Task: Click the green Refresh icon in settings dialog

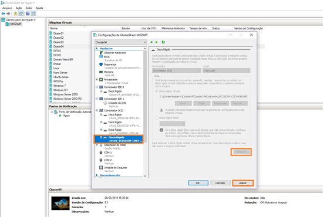Action: 163,42
